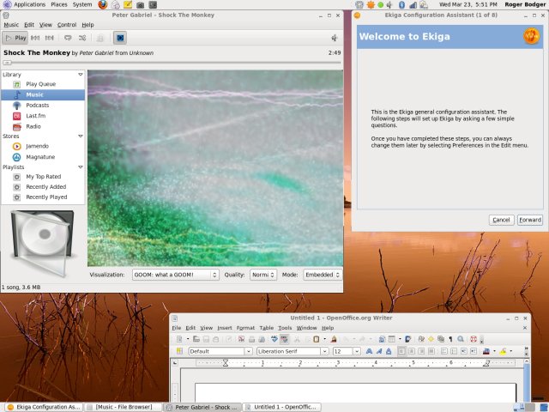Open Page Preview in Writer toolbar

[x=262, y=339]
